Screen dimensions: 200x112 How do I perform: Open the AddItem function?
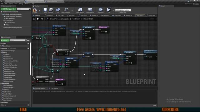click(x=7, y=55)
